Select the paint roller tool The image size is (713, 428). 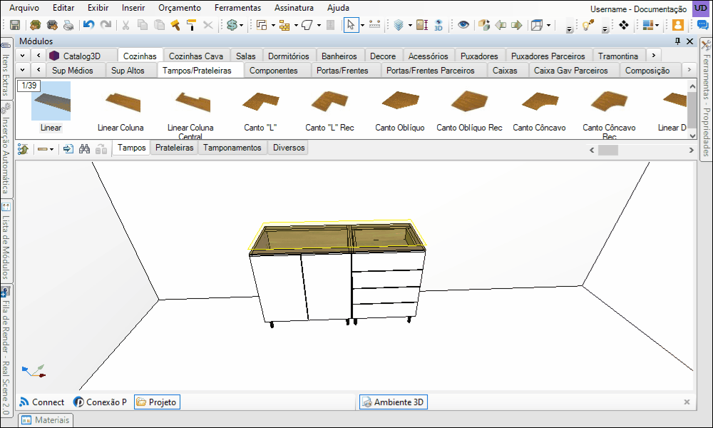[191, 25]
